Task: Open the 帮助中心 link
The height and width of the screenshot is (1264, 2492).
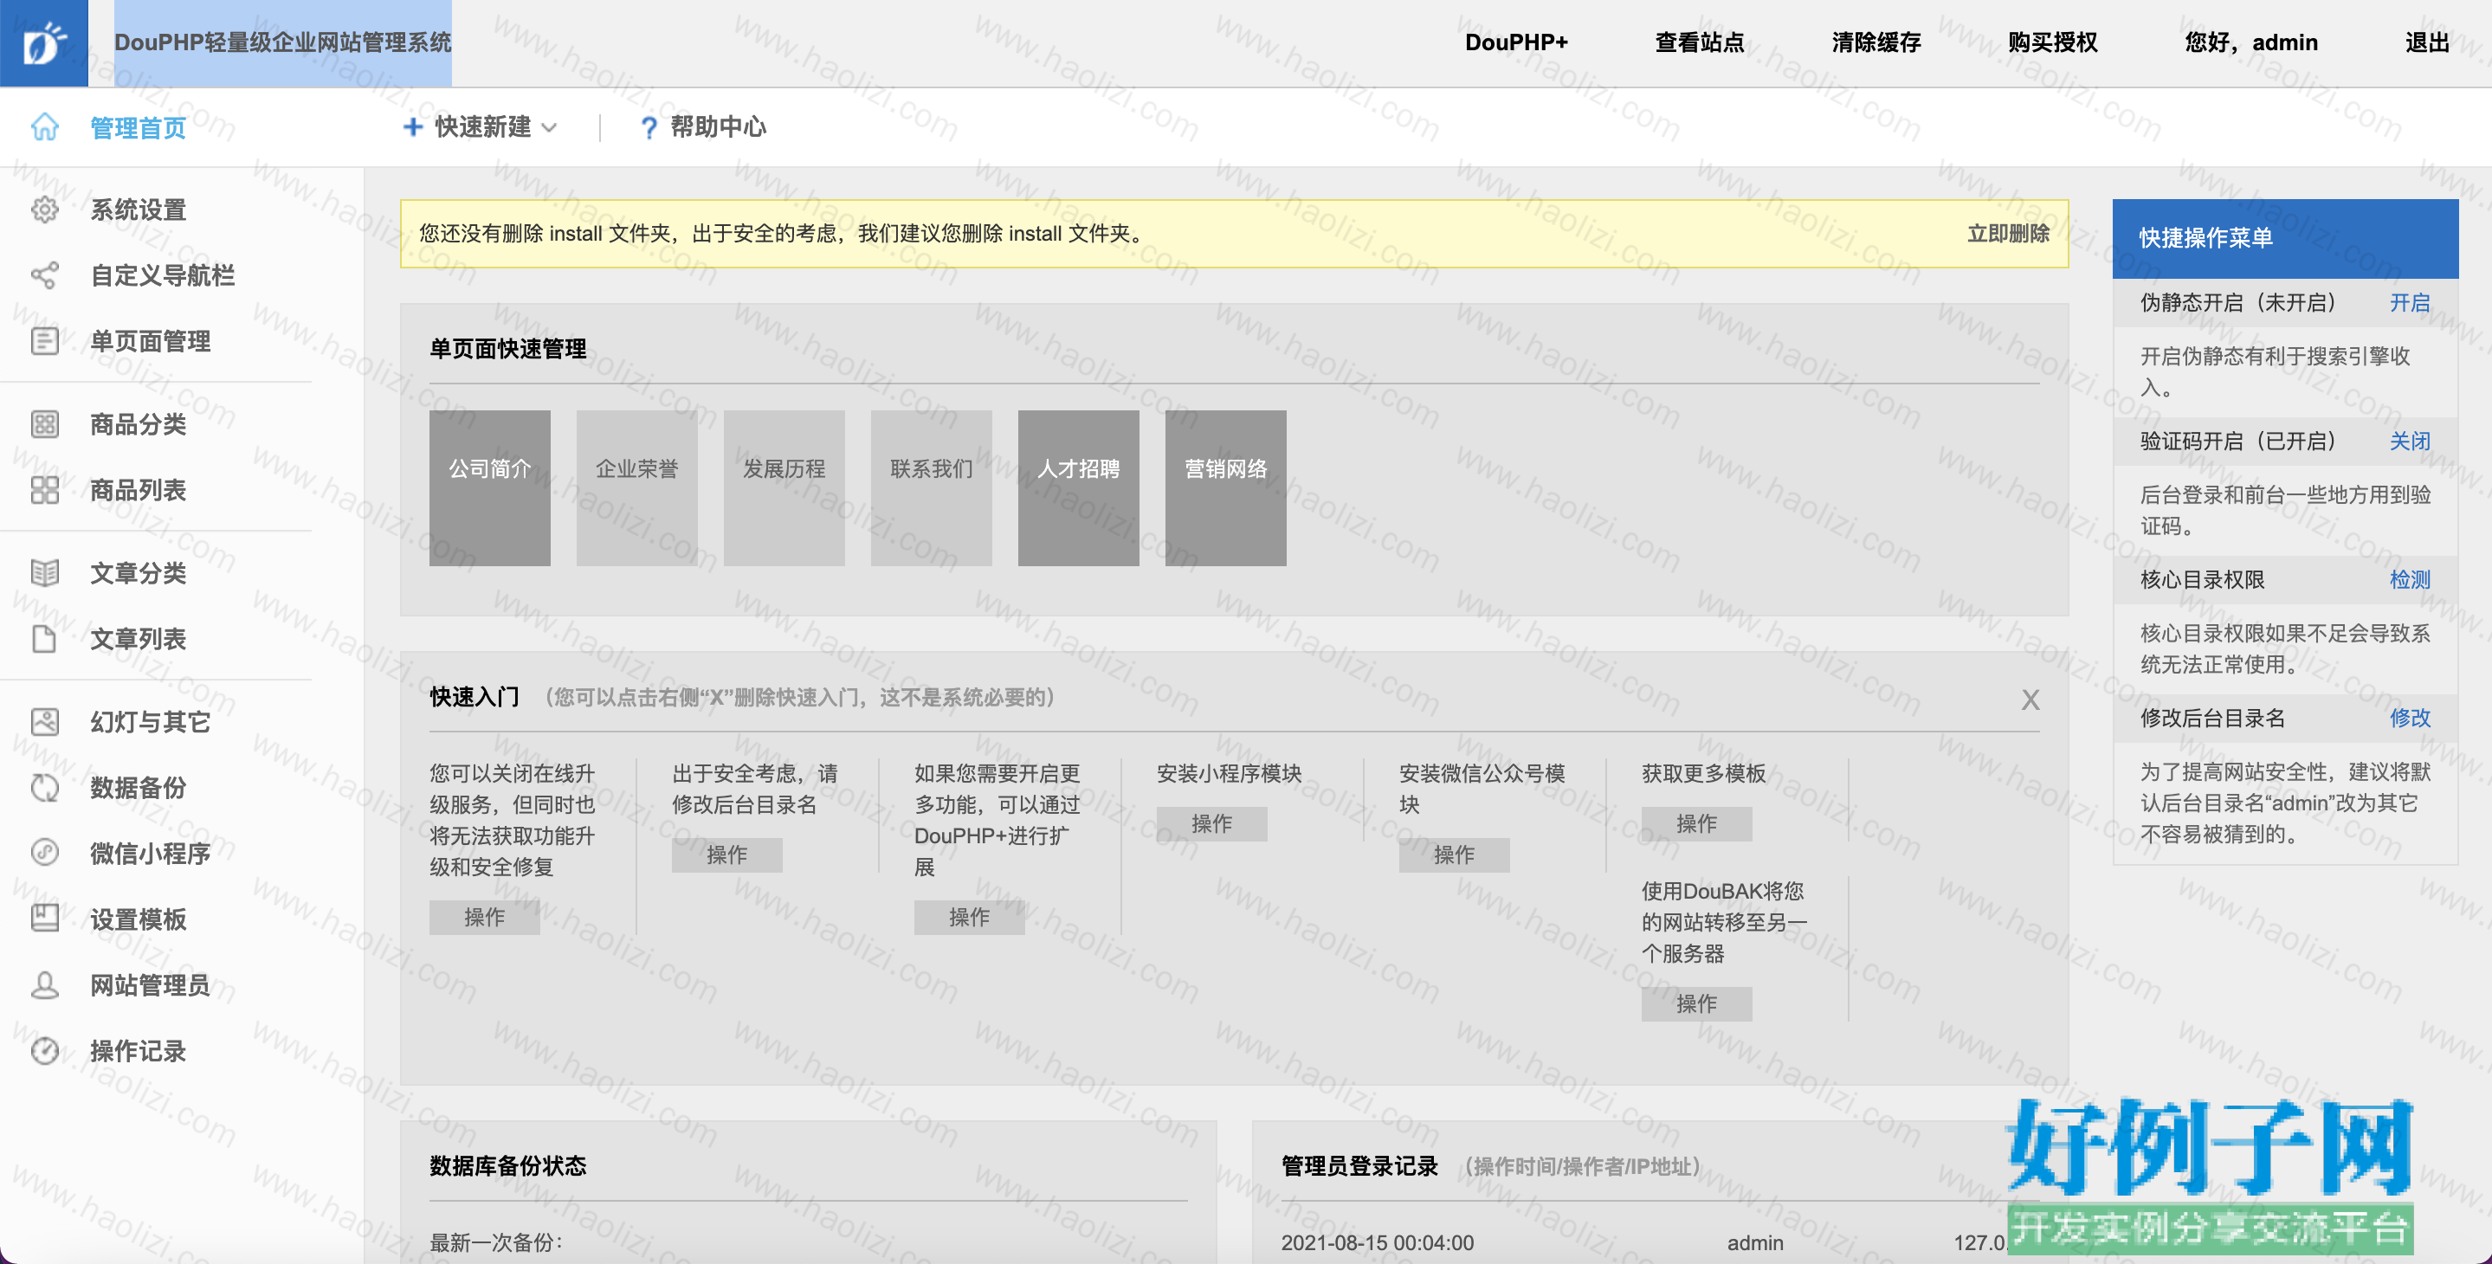Action: click(x=718, y=127)
